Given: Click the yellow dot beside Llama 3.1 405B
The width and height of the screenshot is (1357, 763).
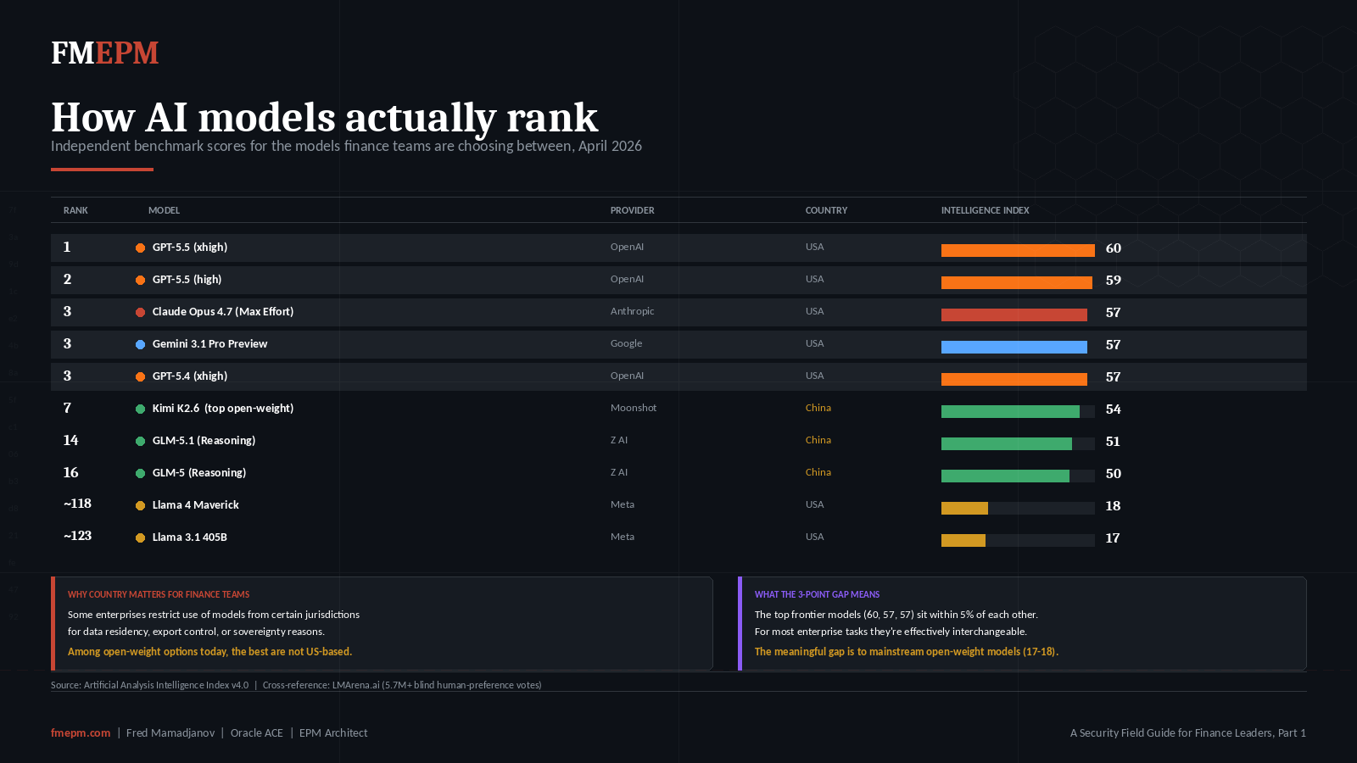Looking at the screenshot, I should click(x=140, y=537).
